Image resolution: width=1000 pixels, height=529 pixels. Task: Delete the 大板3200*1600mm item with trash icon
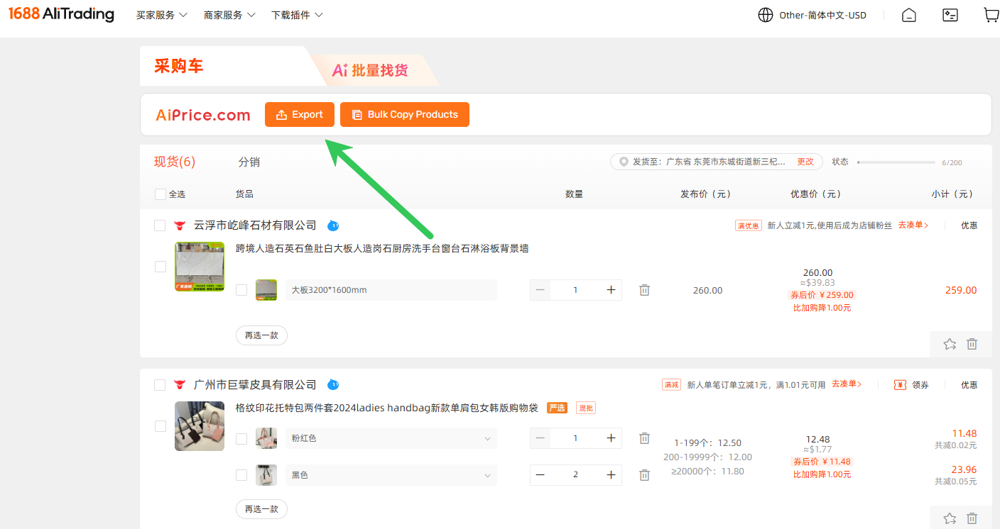[x=644, y=290]
